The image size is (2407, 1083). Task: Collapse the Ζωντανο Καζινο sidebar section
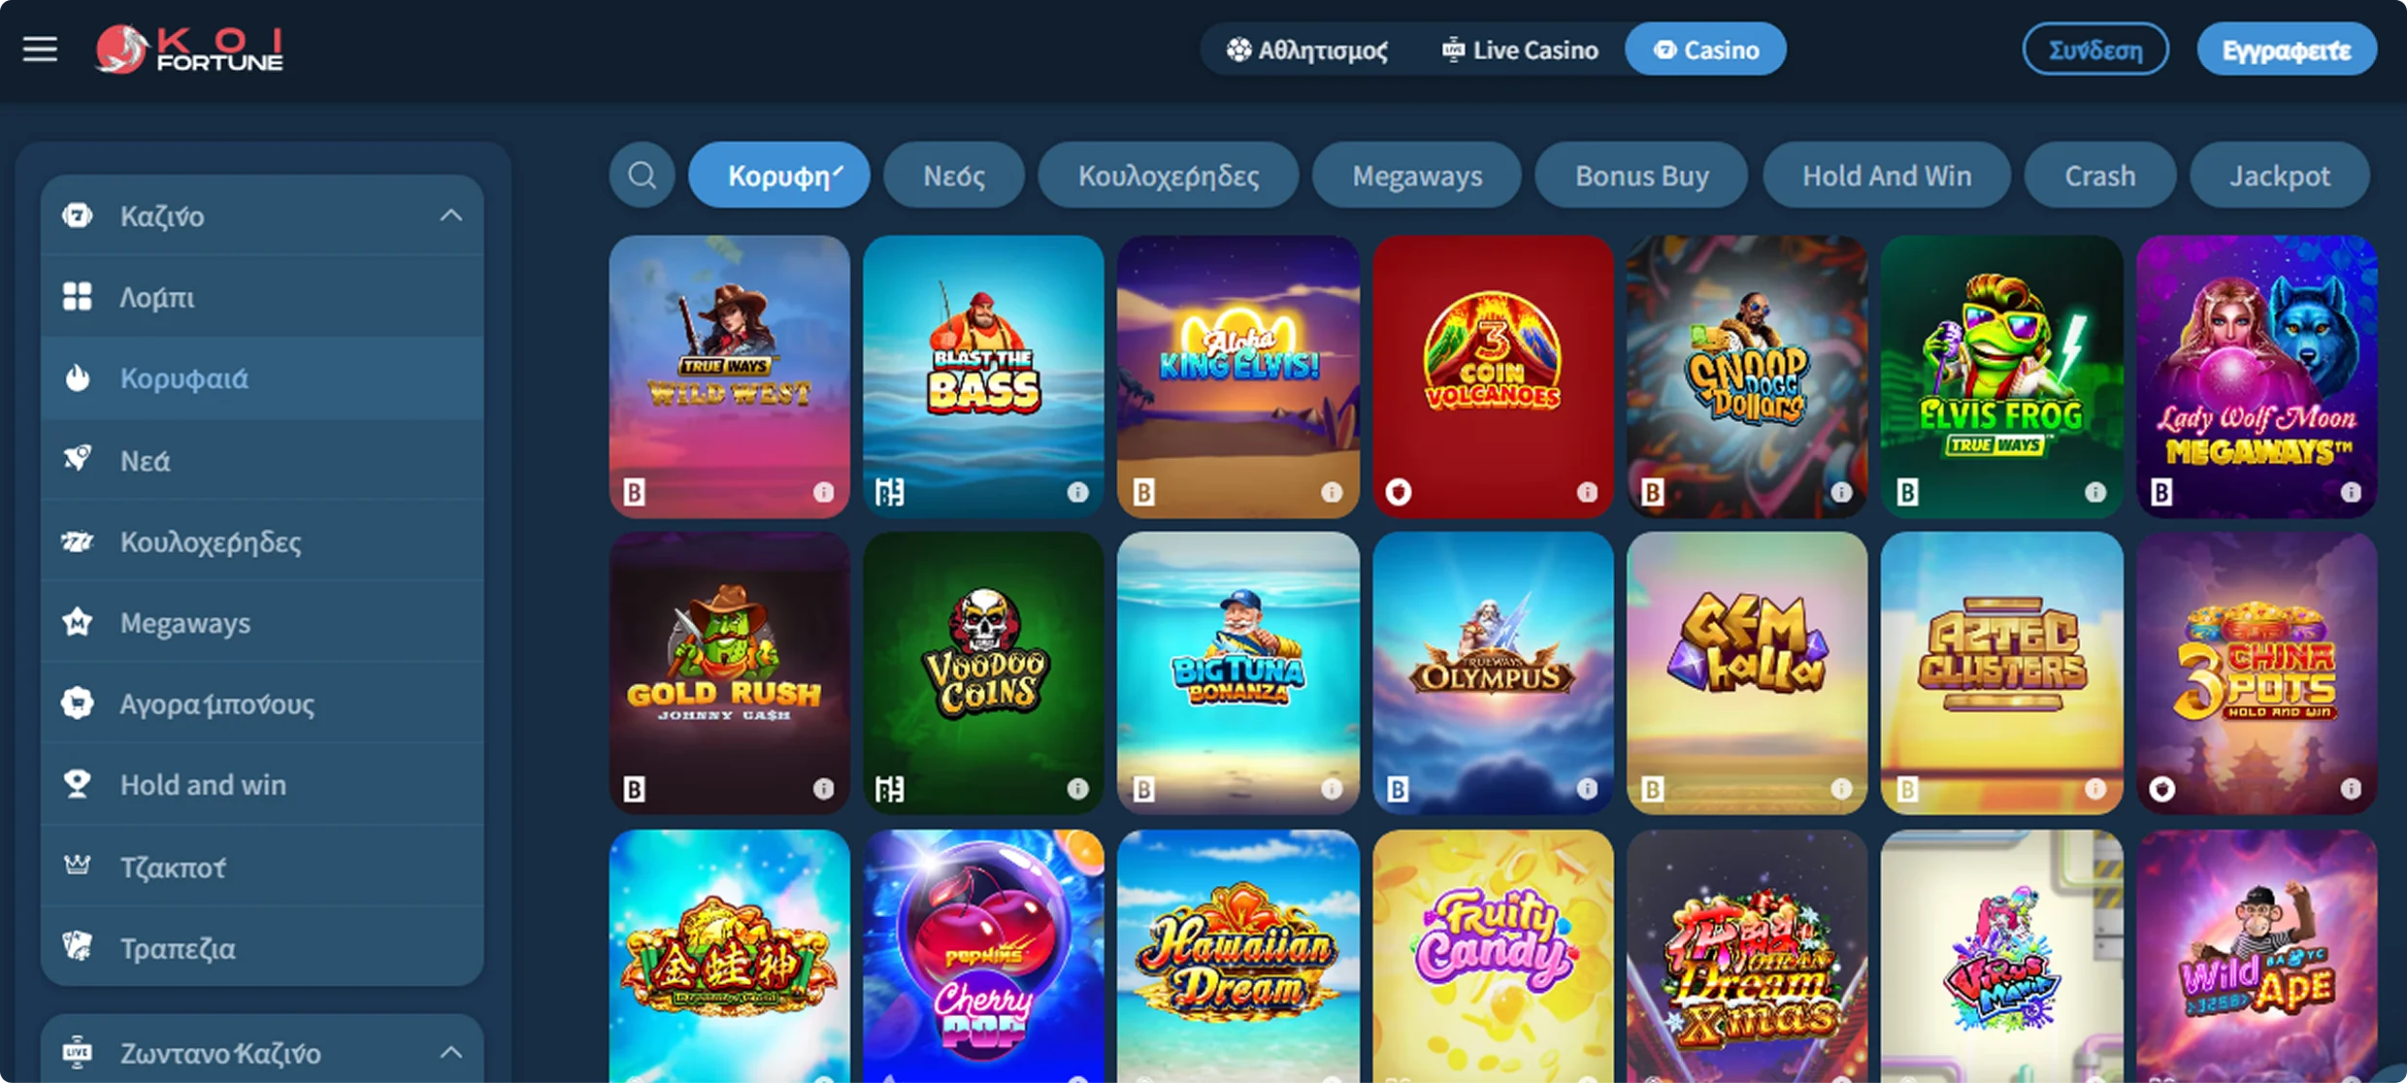pyautogui.click(x=451, y=1052)
